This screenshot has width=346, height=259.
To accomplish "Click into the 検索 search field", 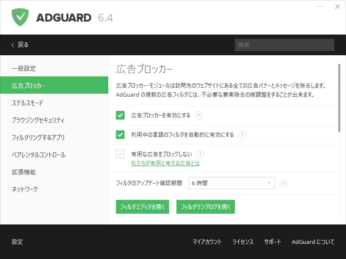I will tap(285, 45).
